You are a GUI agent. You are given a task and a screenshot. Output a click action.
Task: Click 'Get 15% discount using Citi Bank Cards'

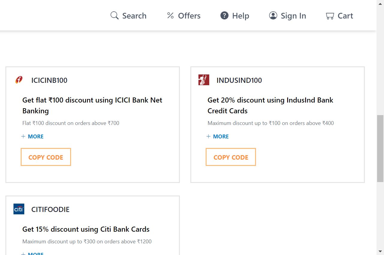pos(86,229)
